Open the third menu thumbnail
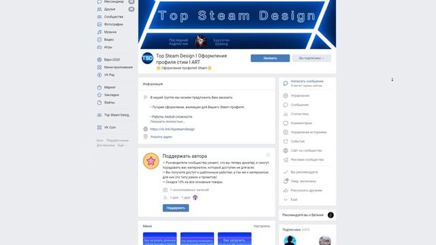 234,239
